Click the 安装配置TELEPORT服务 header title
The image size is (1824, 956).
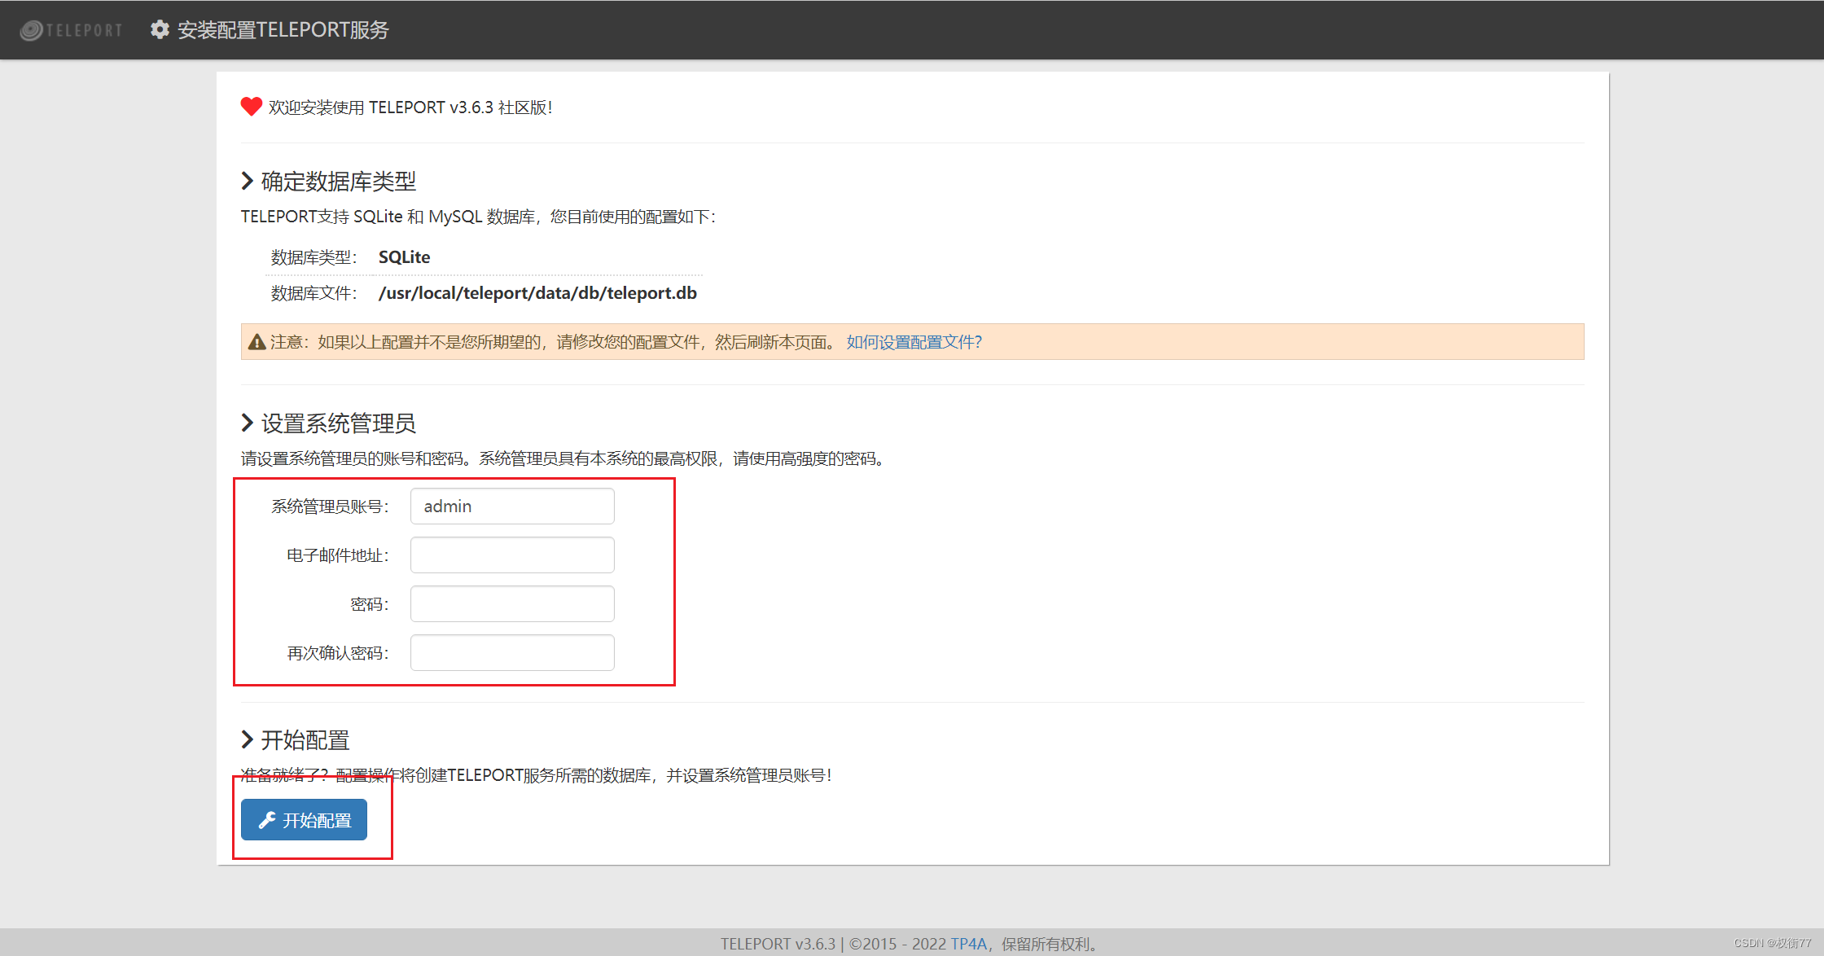(283, 30)
